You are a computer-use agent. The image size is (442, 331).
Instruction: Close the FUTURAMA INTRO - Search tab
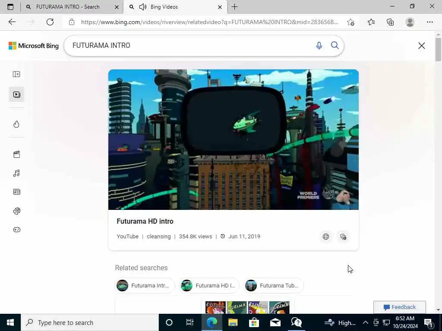[117, 7]
